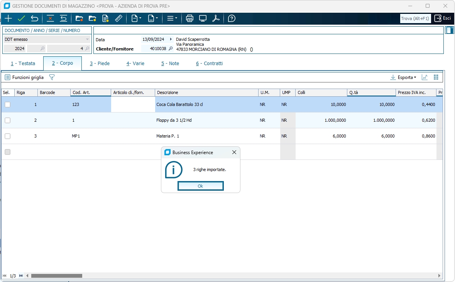
Task: Click the plus icon for new document
Action: coord(8,18)
